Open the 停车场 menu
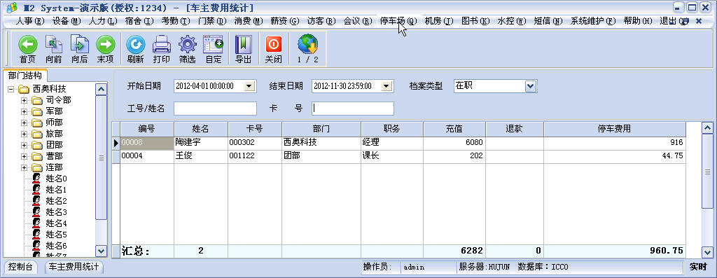Screen dimensions: 717x278 click(x=398, y=21)
